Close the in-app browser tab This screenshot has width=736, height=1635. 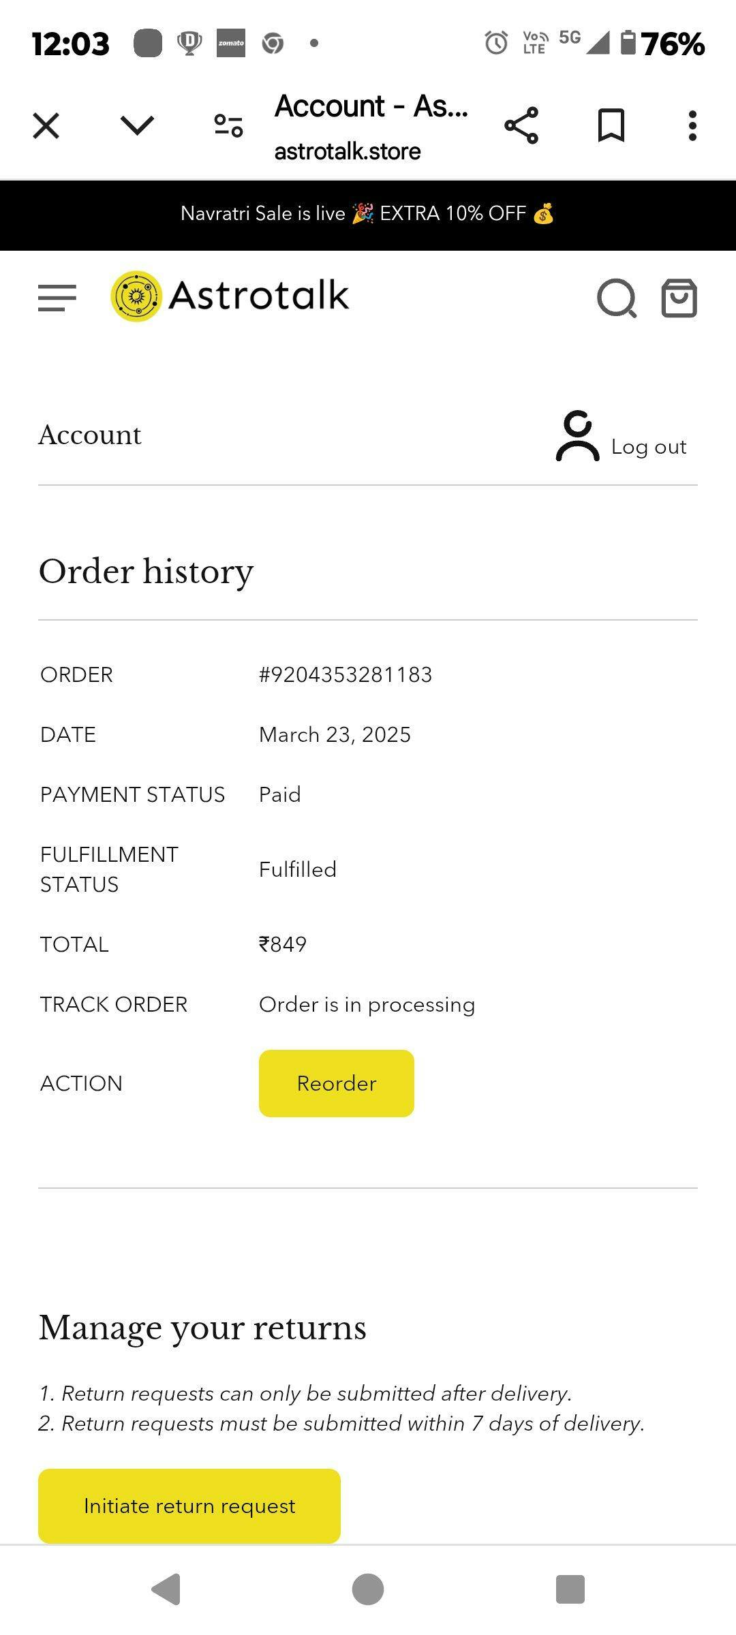point(46,126)
